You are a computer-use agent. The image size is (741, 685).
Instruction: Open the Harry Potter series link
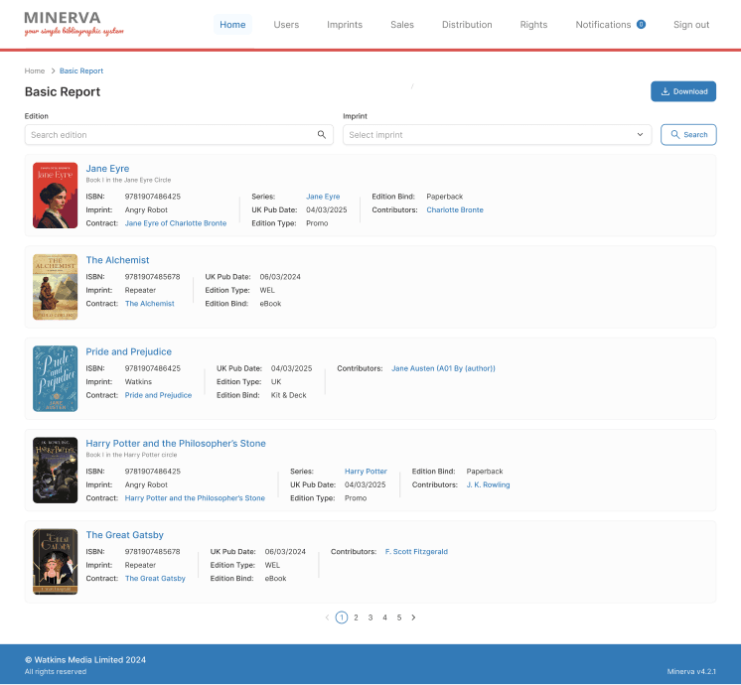(x=366, y=472)
